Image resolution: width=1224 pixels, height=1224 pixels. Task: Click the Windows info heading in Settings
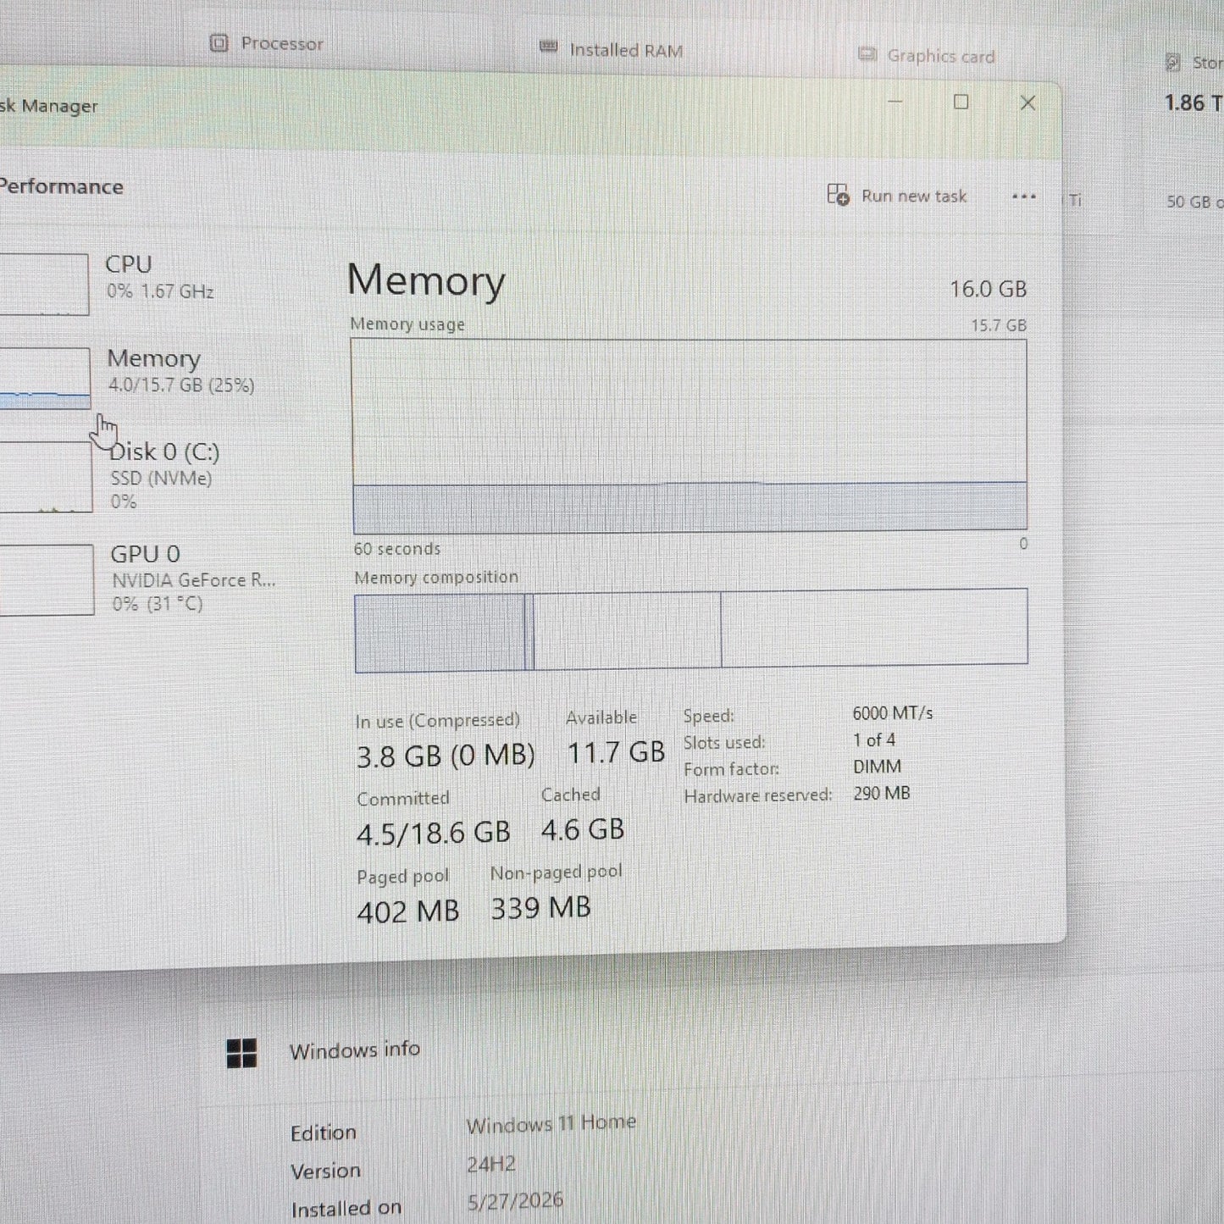tap(355, 1050)
